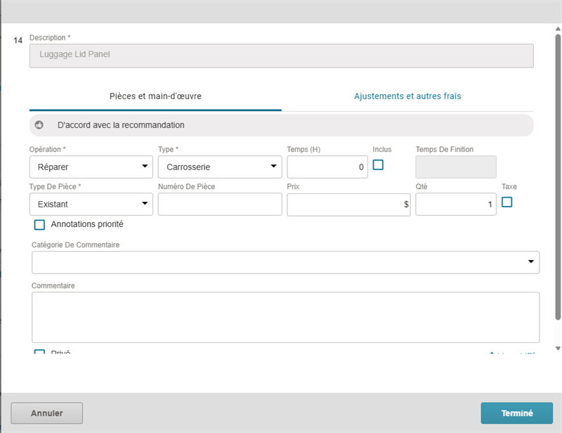Select the Qté quantity field

(x=455, y=204)
